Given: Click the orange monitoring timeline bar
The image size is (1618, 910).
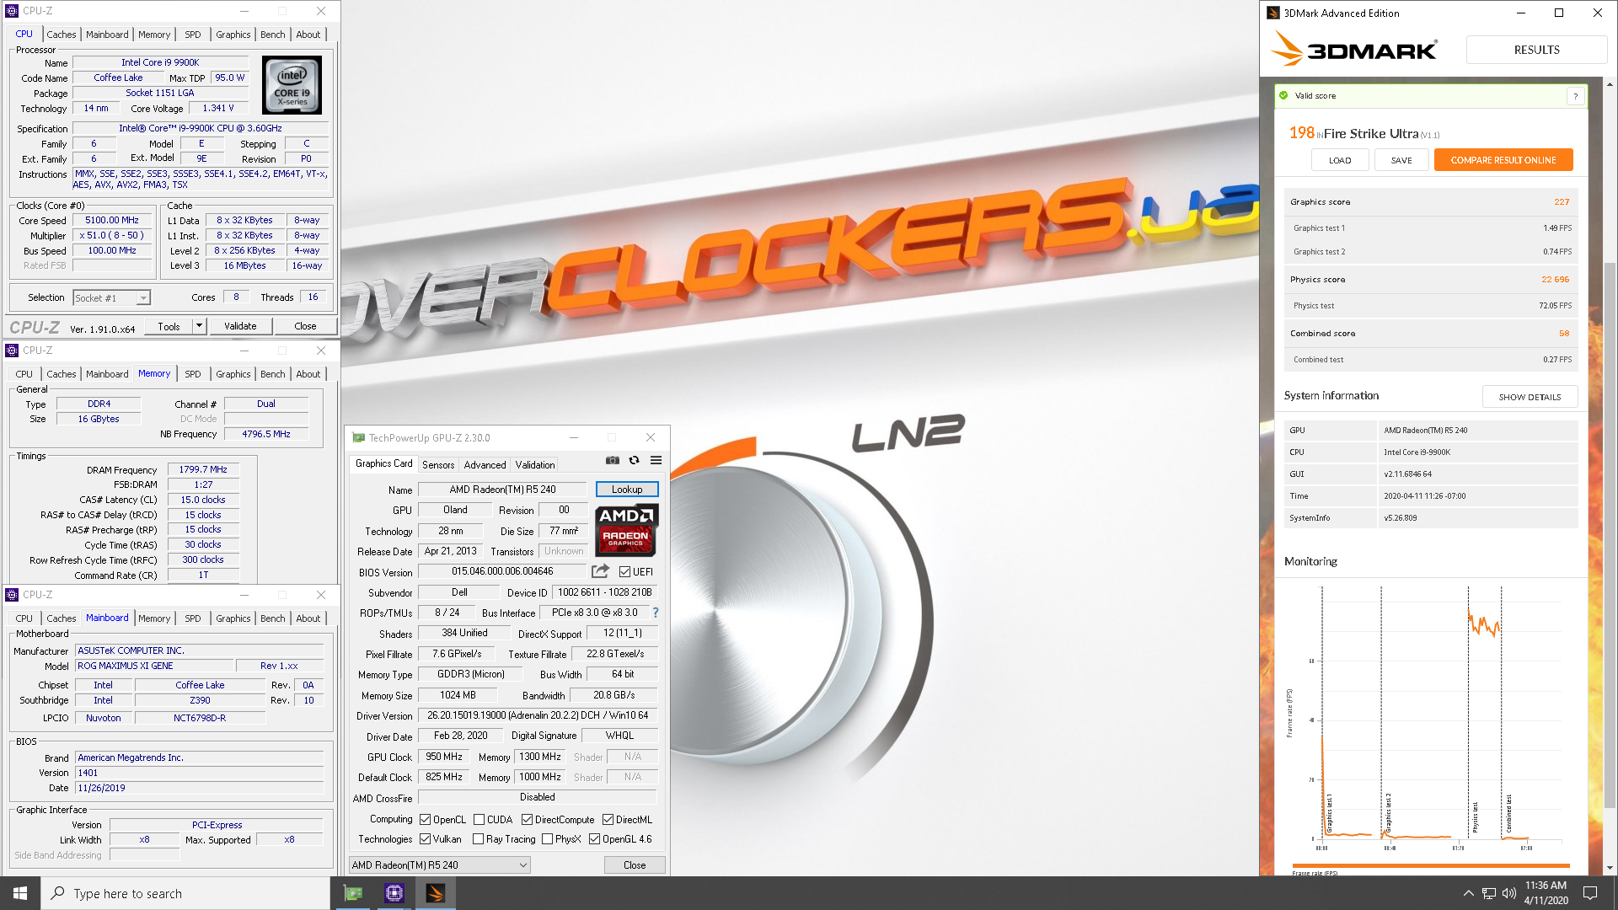Looking at the screenshot, I should pyautogui.click(x=1431, y=865).
